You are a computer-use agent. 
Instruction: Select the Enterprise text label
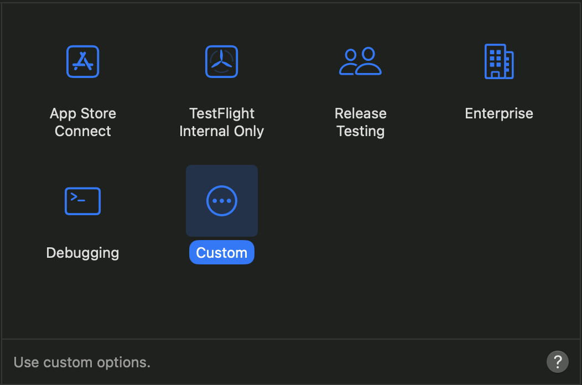coord(499,113)
